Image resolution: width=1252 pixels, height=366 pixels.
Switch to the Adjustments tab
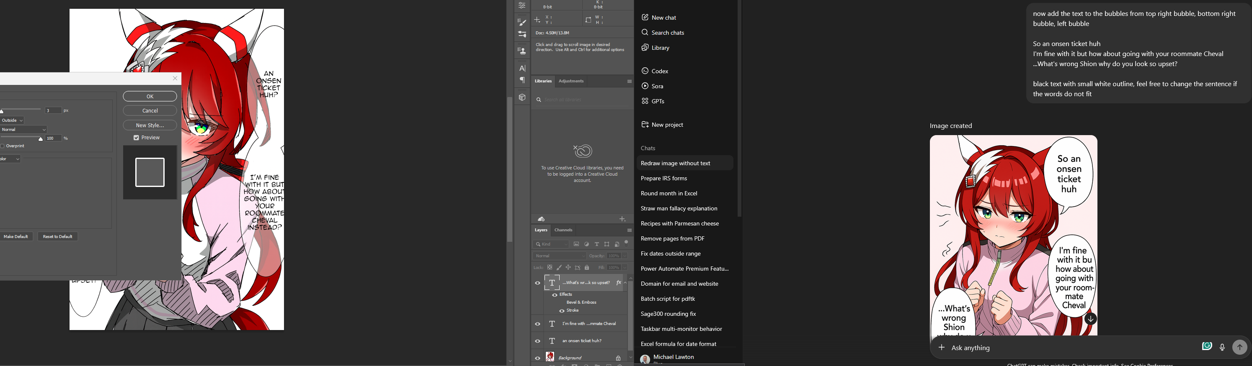click(x=571, y=81)
